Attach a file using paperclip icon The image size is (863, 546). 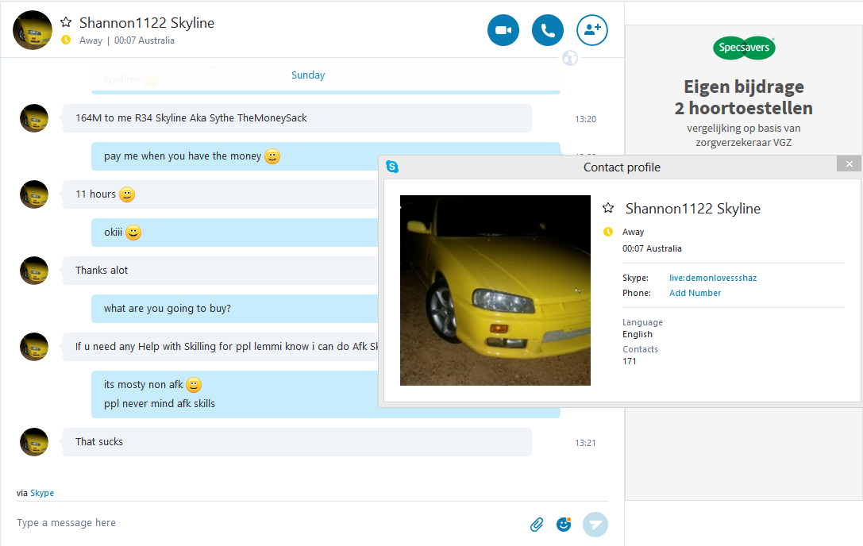537,525
